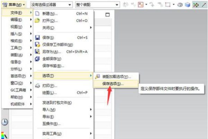
Task: Expand the 选项(T) submenu
Action: [63, 76]
